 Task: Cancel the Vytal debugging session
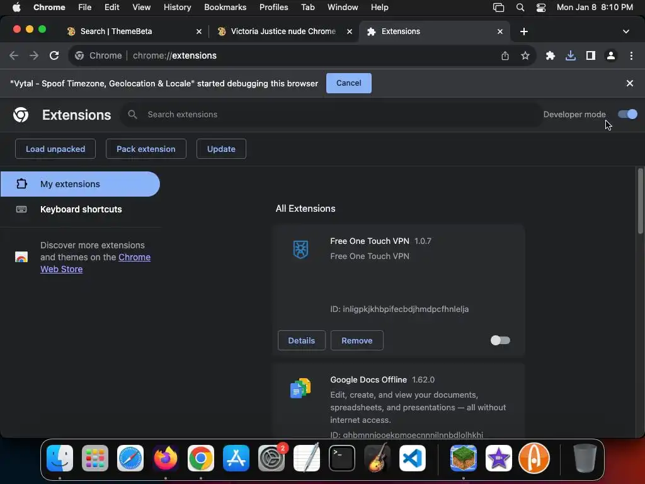point(349,83)
